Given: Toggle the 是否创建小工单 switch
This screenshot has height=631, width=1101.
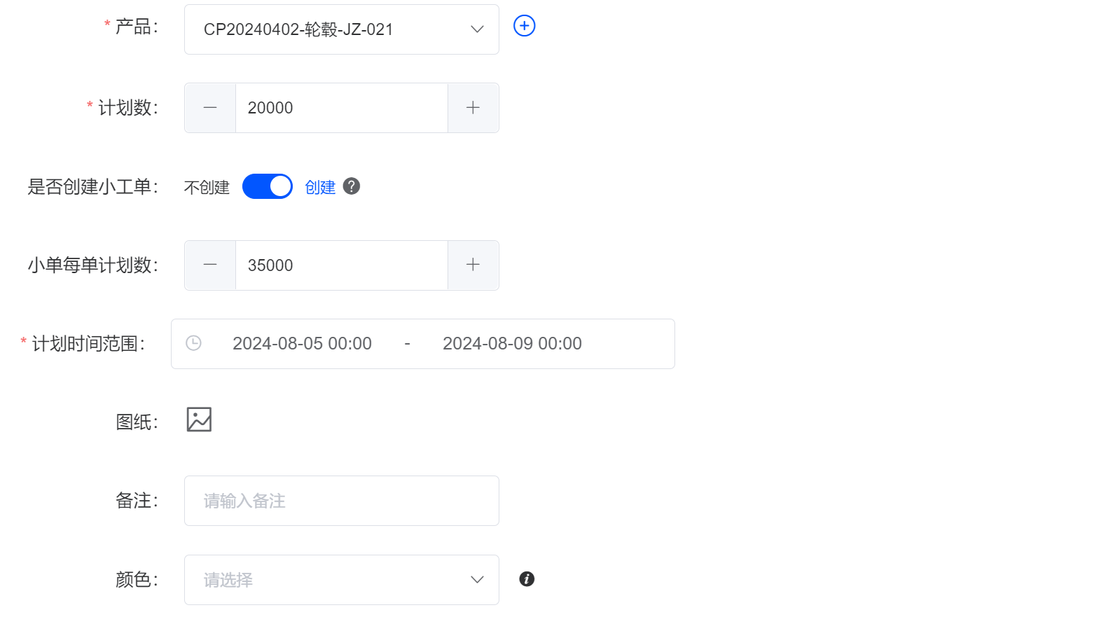Looking at the screenshot, I should pyautogui.click(x=268, y=186).
